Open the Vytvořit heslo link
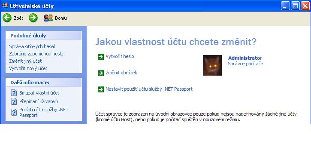 [x=120, y=56]
